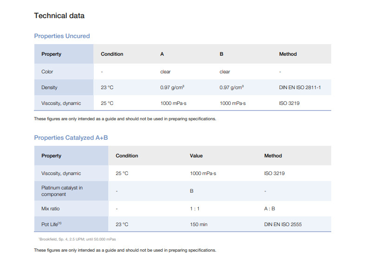Select the "Properties Uncured" section title
This screenshot has height=273, width=367.
click(x=62, y=36)
